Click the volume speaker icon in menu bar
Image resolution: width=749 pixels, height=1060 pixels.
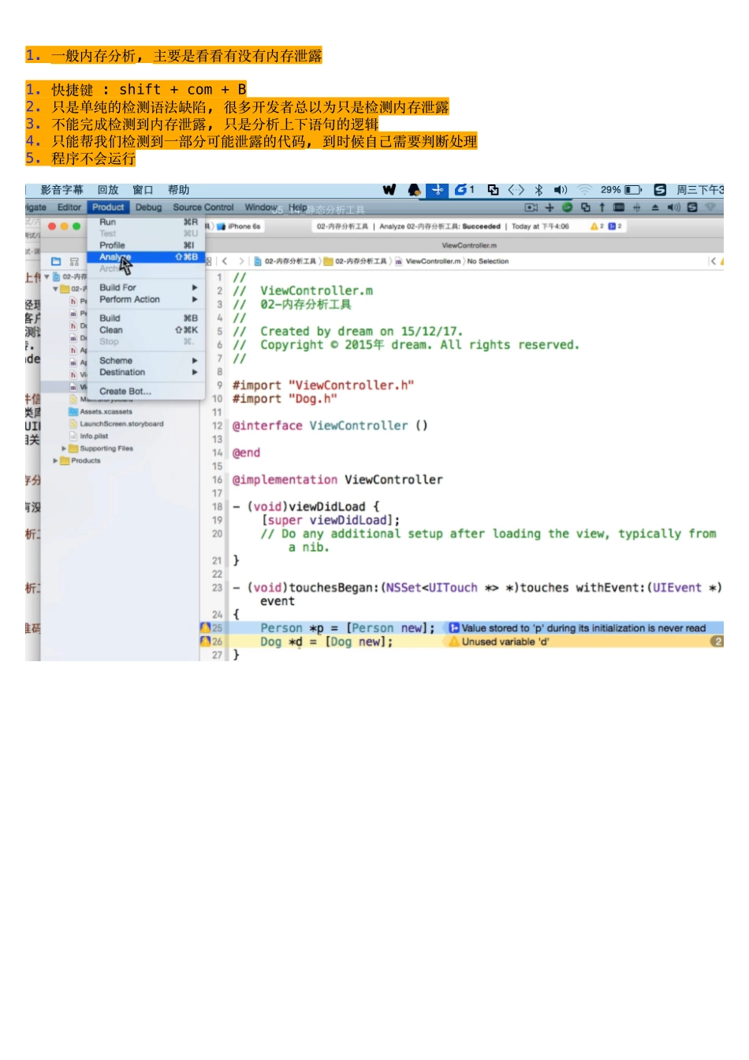561,190
